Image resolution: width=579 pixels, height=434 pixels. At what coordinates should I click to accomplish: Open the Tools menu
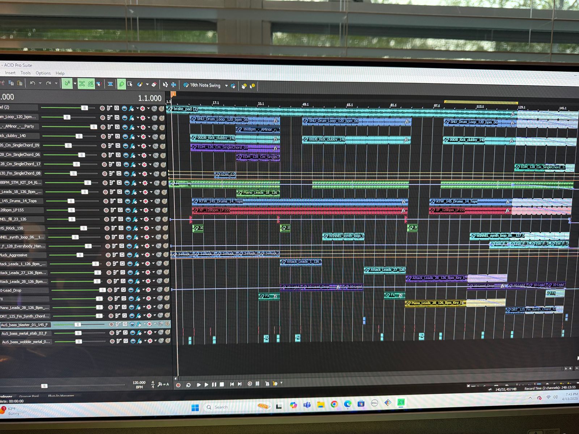(x=25, y=73)
